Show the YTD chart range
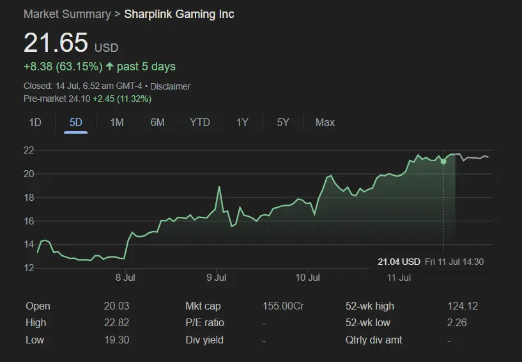Image resolution: width=522 pixels, height=362 pixels. 200,123
